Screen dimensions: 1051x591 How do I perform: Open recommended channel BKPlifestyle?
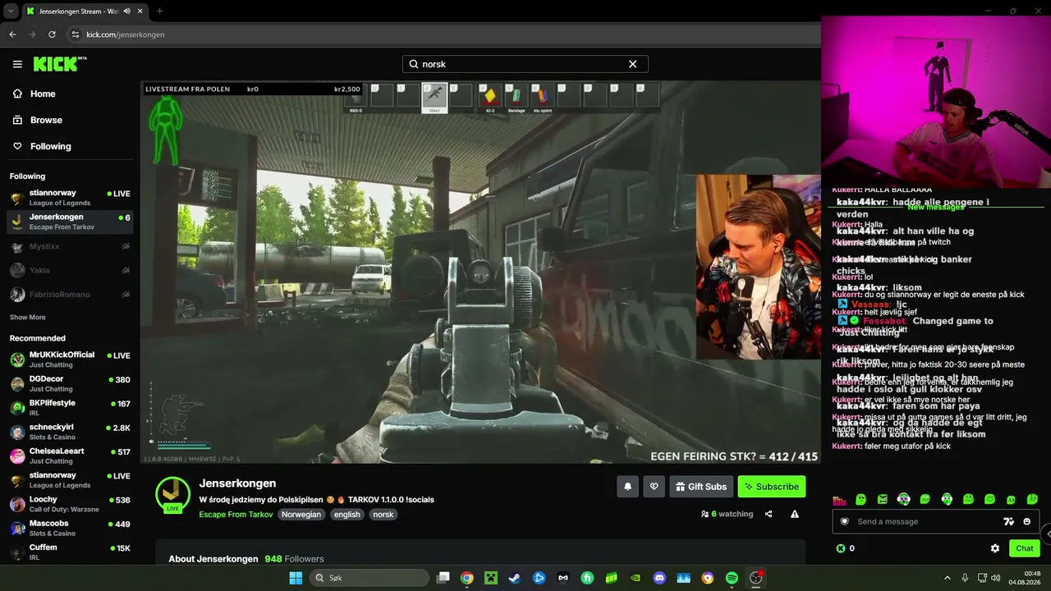(x=70, y=408)
